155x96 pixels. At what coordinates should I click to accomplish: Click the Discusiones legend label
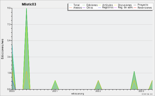125,5
